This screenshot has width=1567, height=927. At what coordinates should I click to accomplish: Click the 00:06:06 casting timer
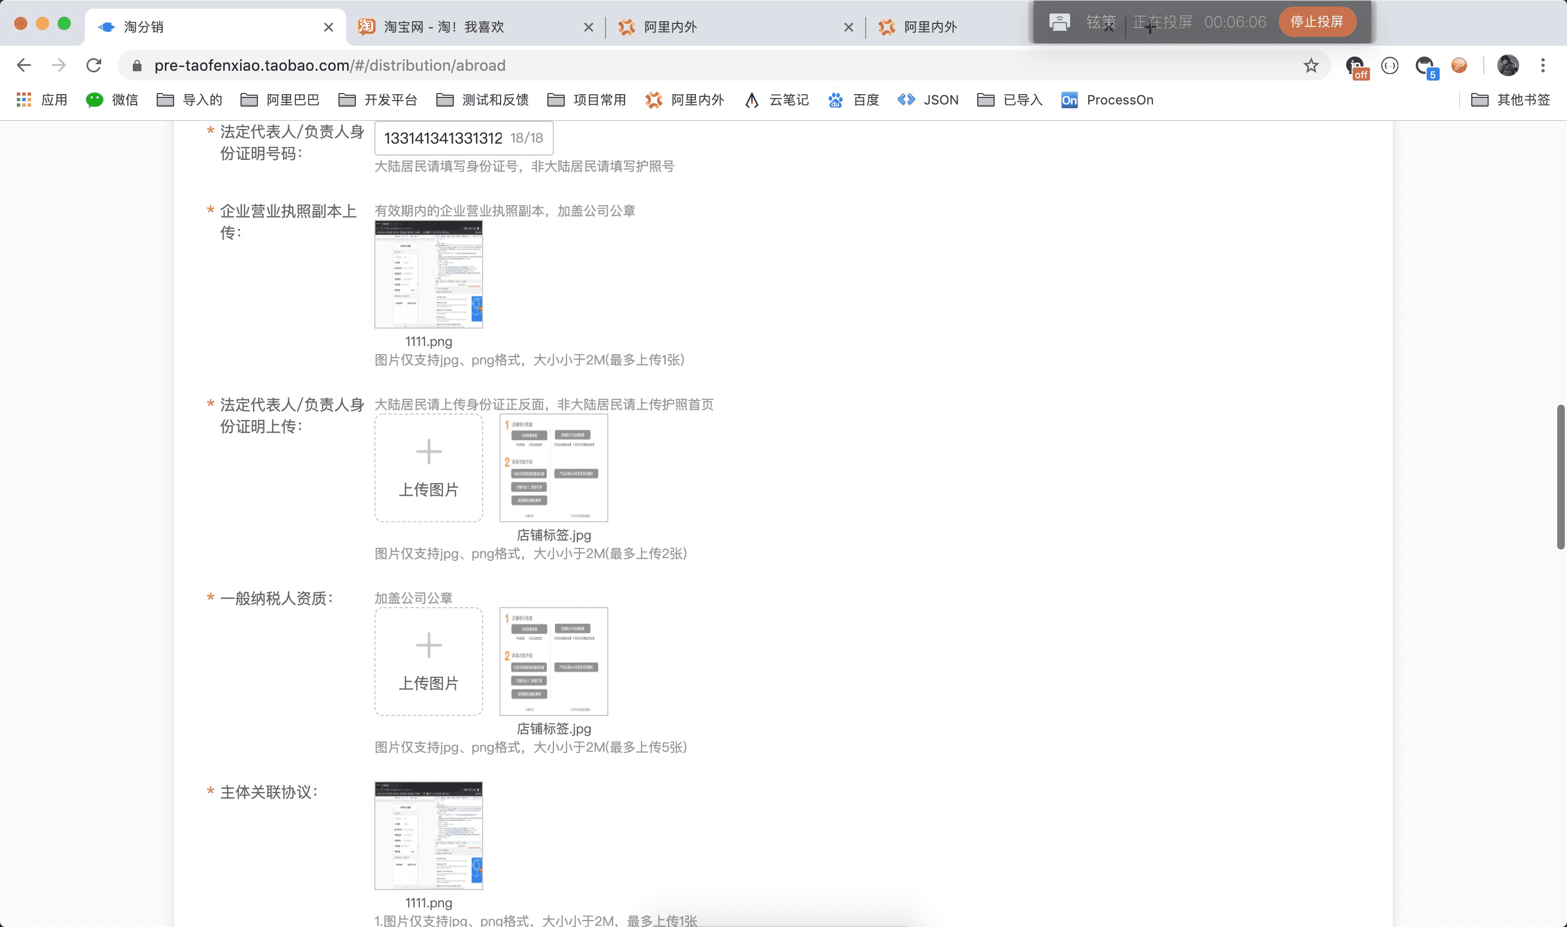[1235, 22]
